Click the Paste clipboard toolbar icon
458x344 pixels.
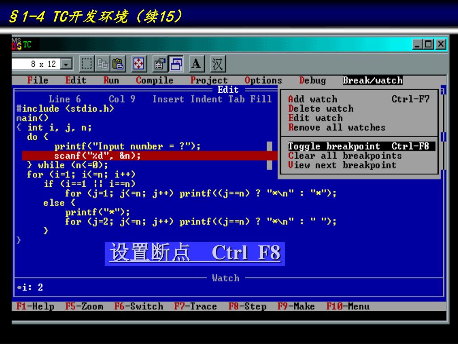tap(118, 64)
